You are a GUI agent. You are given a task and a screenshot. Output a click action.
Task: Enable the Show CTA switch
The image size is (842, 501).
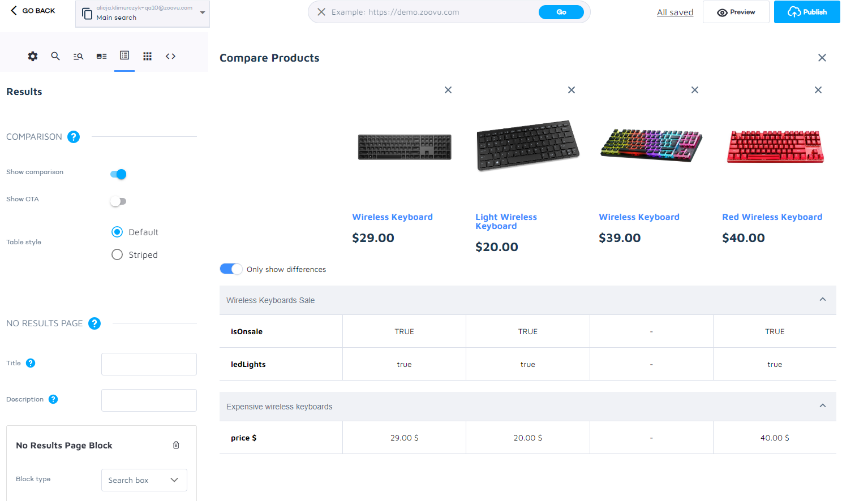pyautogui.click(x=118, y=201)
